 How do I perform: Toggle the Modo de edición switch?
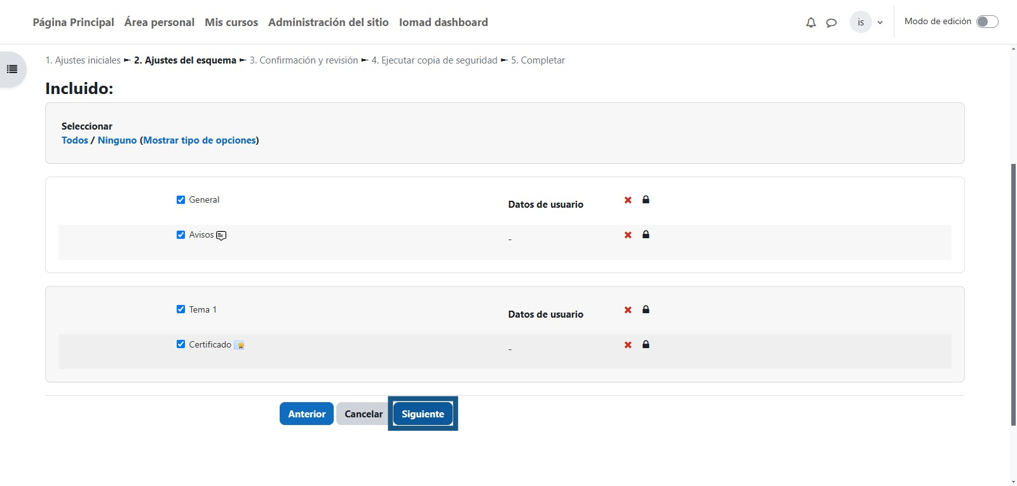pos(987,22)
